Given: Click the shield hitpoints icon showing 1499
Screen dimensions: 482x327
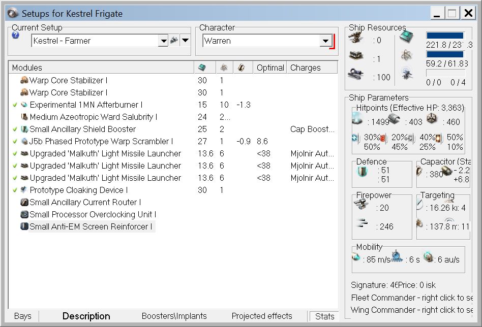Looking at the screenshot, I should [357, 118].
